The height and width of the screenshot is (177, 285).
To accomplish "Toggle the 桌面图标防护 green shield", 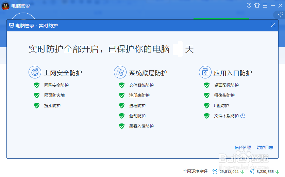I will click(x=207, y=85).
